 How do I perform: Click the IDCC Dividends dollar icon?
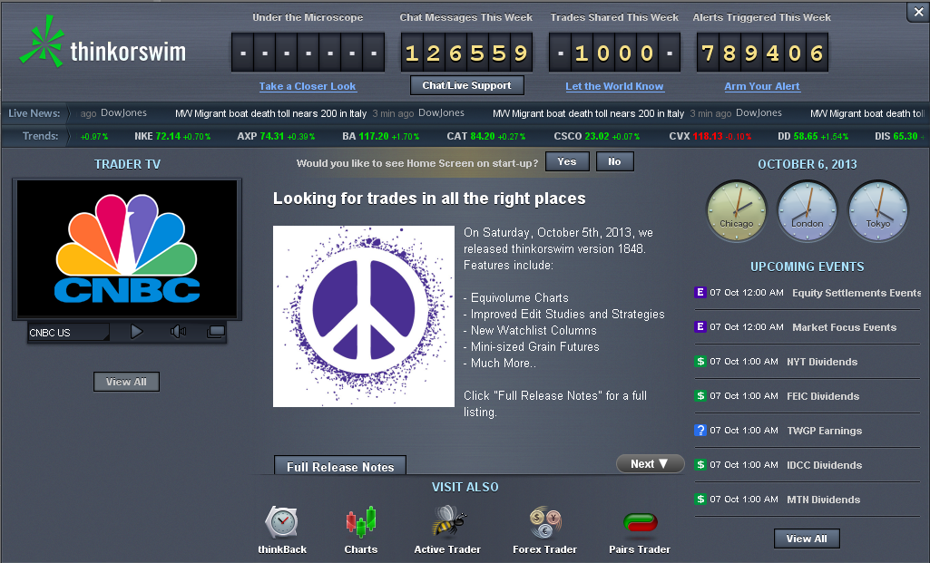[700, 464]
